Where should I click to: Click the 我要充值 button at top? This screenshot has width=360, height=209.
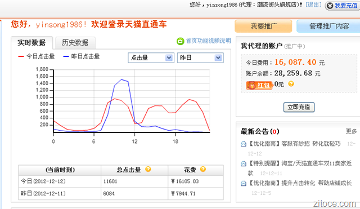coord(343,6)
